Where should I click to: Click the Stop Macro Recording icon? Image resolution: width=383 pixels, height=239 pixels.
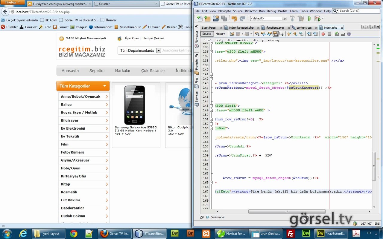[x=329, y=34]
